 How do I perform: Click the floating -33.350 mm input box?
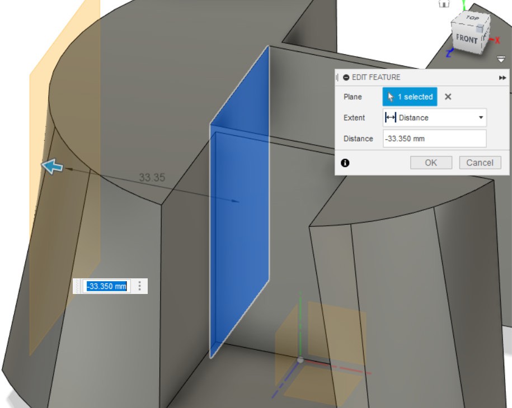(106, 286)
